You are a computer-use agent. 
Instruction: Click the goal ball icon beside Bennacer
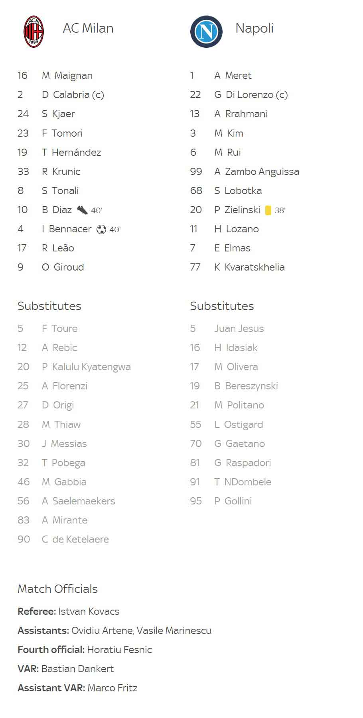[x=101, y=229]
